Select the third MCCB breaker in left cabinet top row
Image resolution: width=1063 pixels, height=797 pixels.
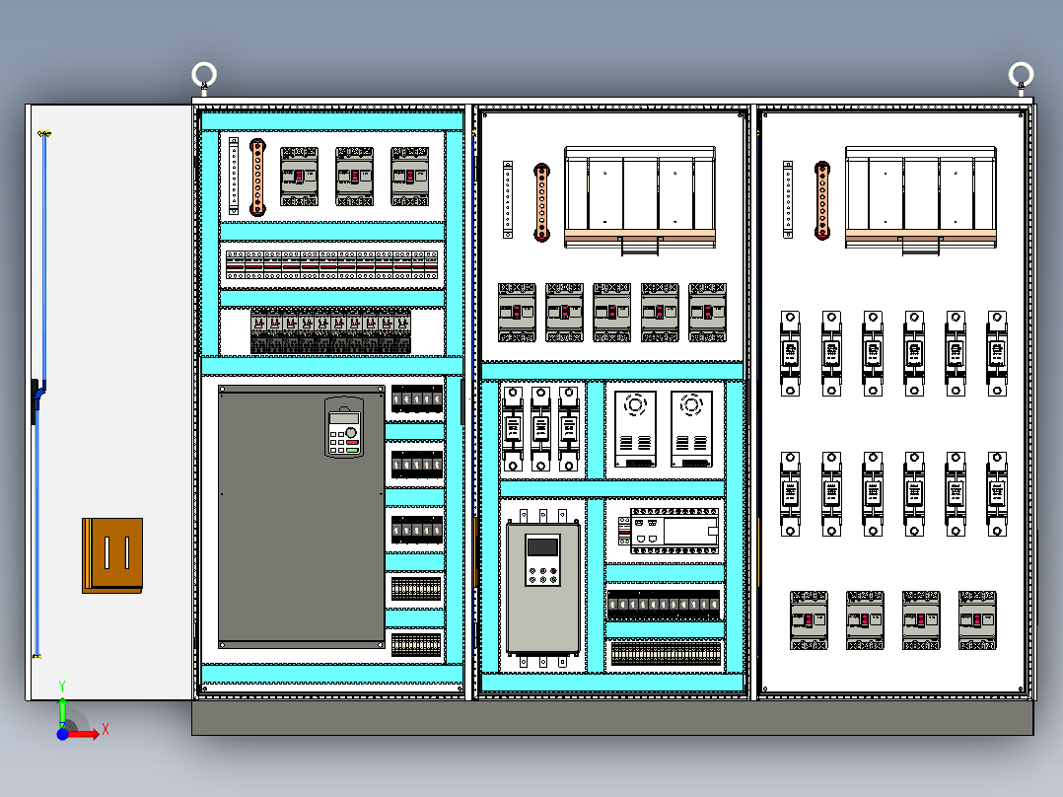(409, 177)
